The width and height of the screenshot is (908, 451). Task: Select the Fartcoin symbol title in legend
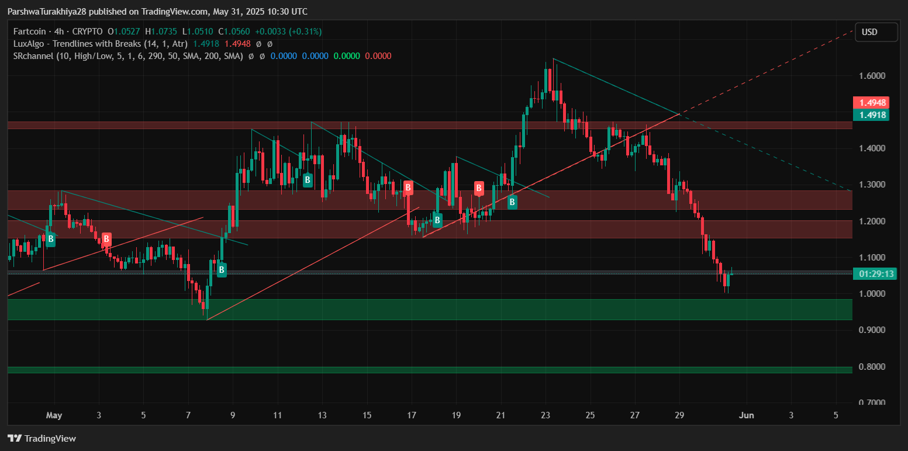(x=31, y=32)
